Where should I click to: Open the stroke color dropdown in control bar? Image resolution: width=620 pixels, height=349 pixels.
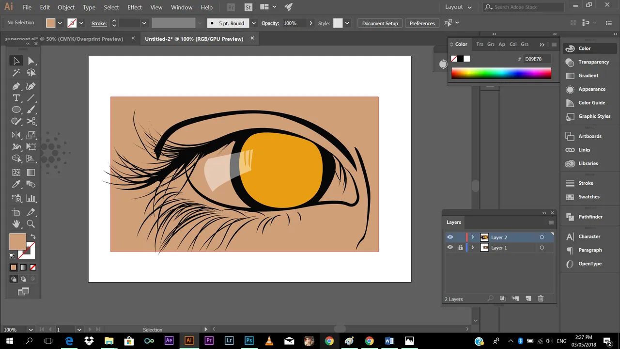(x=81, y=23)
